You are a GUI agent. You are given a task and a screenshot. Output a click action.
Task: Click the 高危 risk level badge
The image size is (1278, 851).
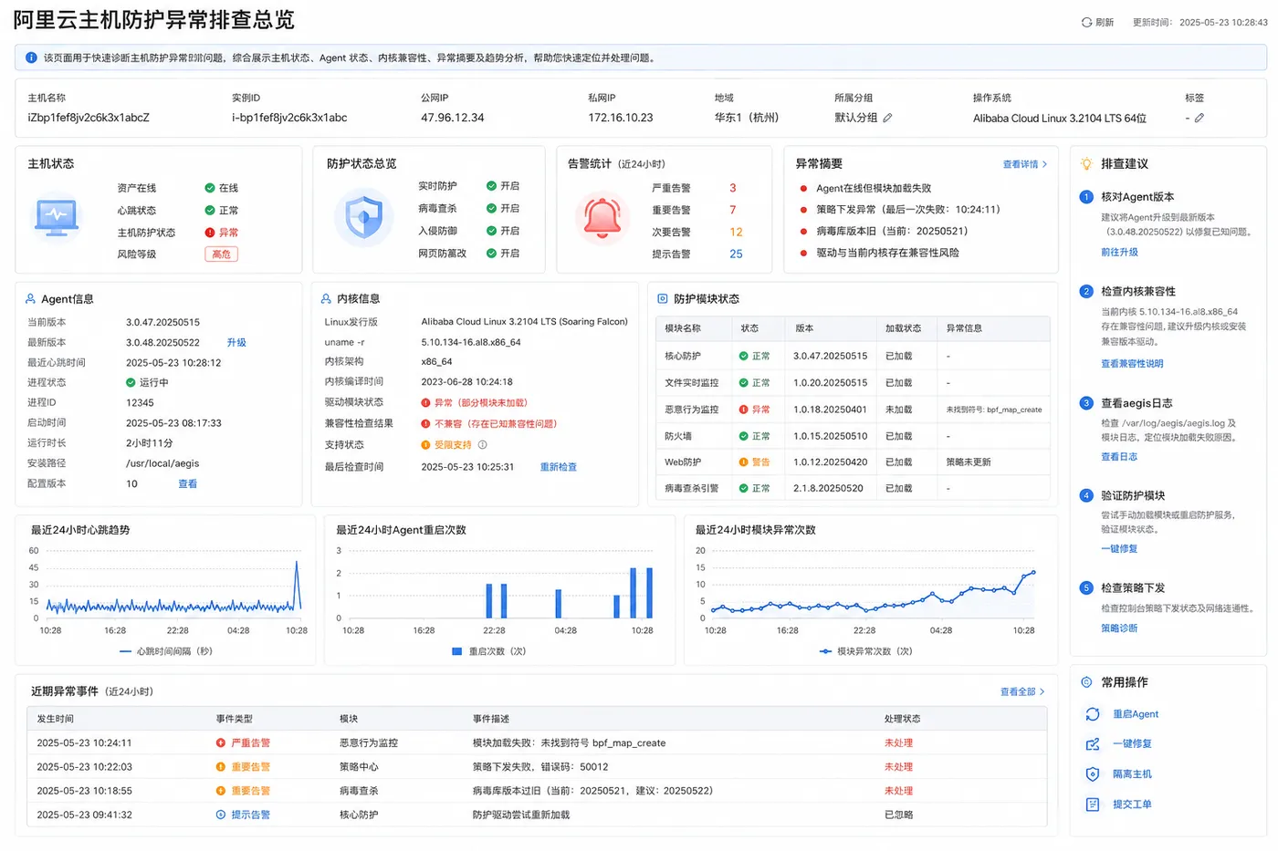click(x=221, y=254)
